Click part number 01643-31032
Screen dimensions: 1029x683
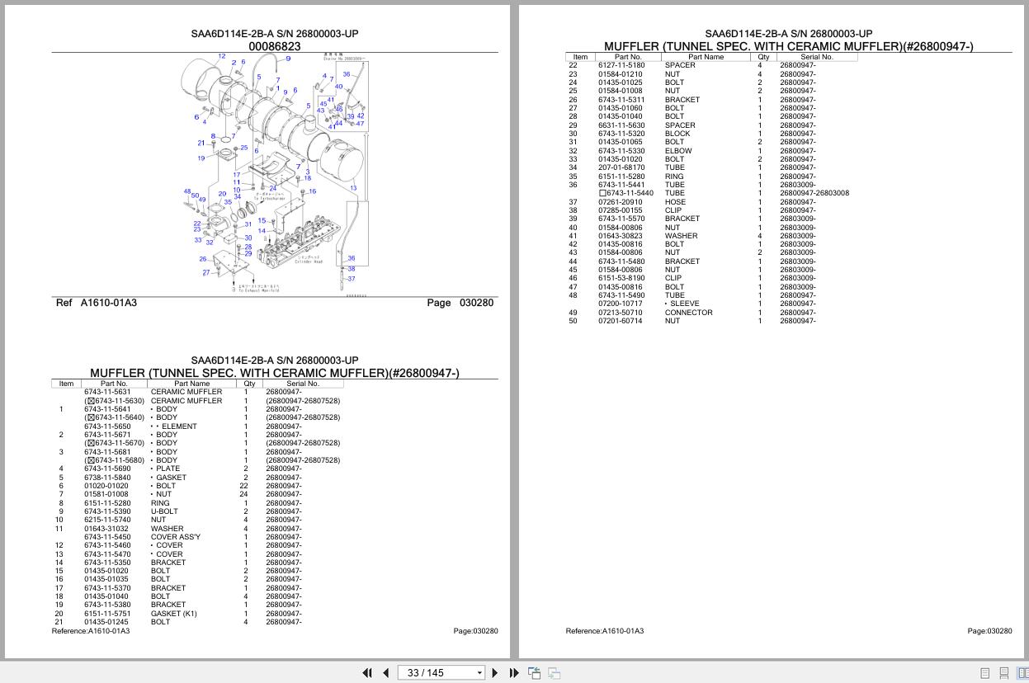click(x=106, y=529)
